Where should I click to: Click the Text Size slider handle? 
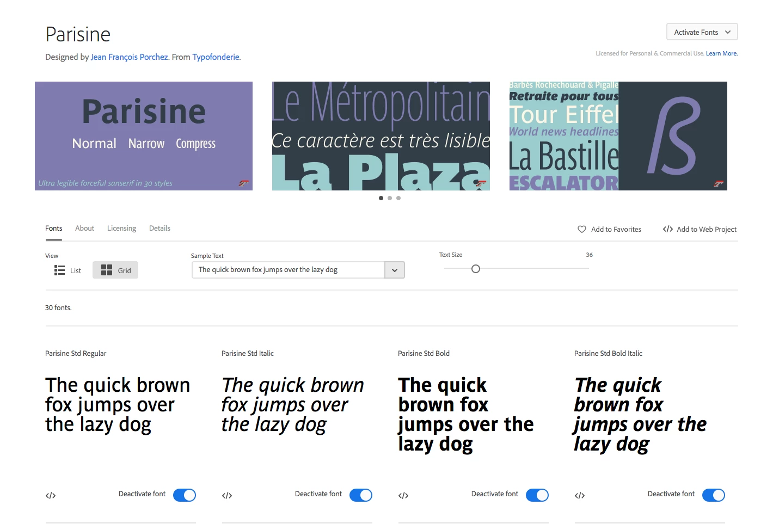coord(476,269)
